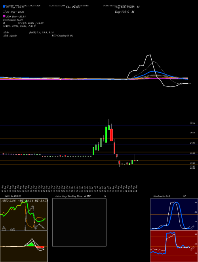Click the RSI 14/3 '45.22 / 44.33' reading

[x=35, y=23]
